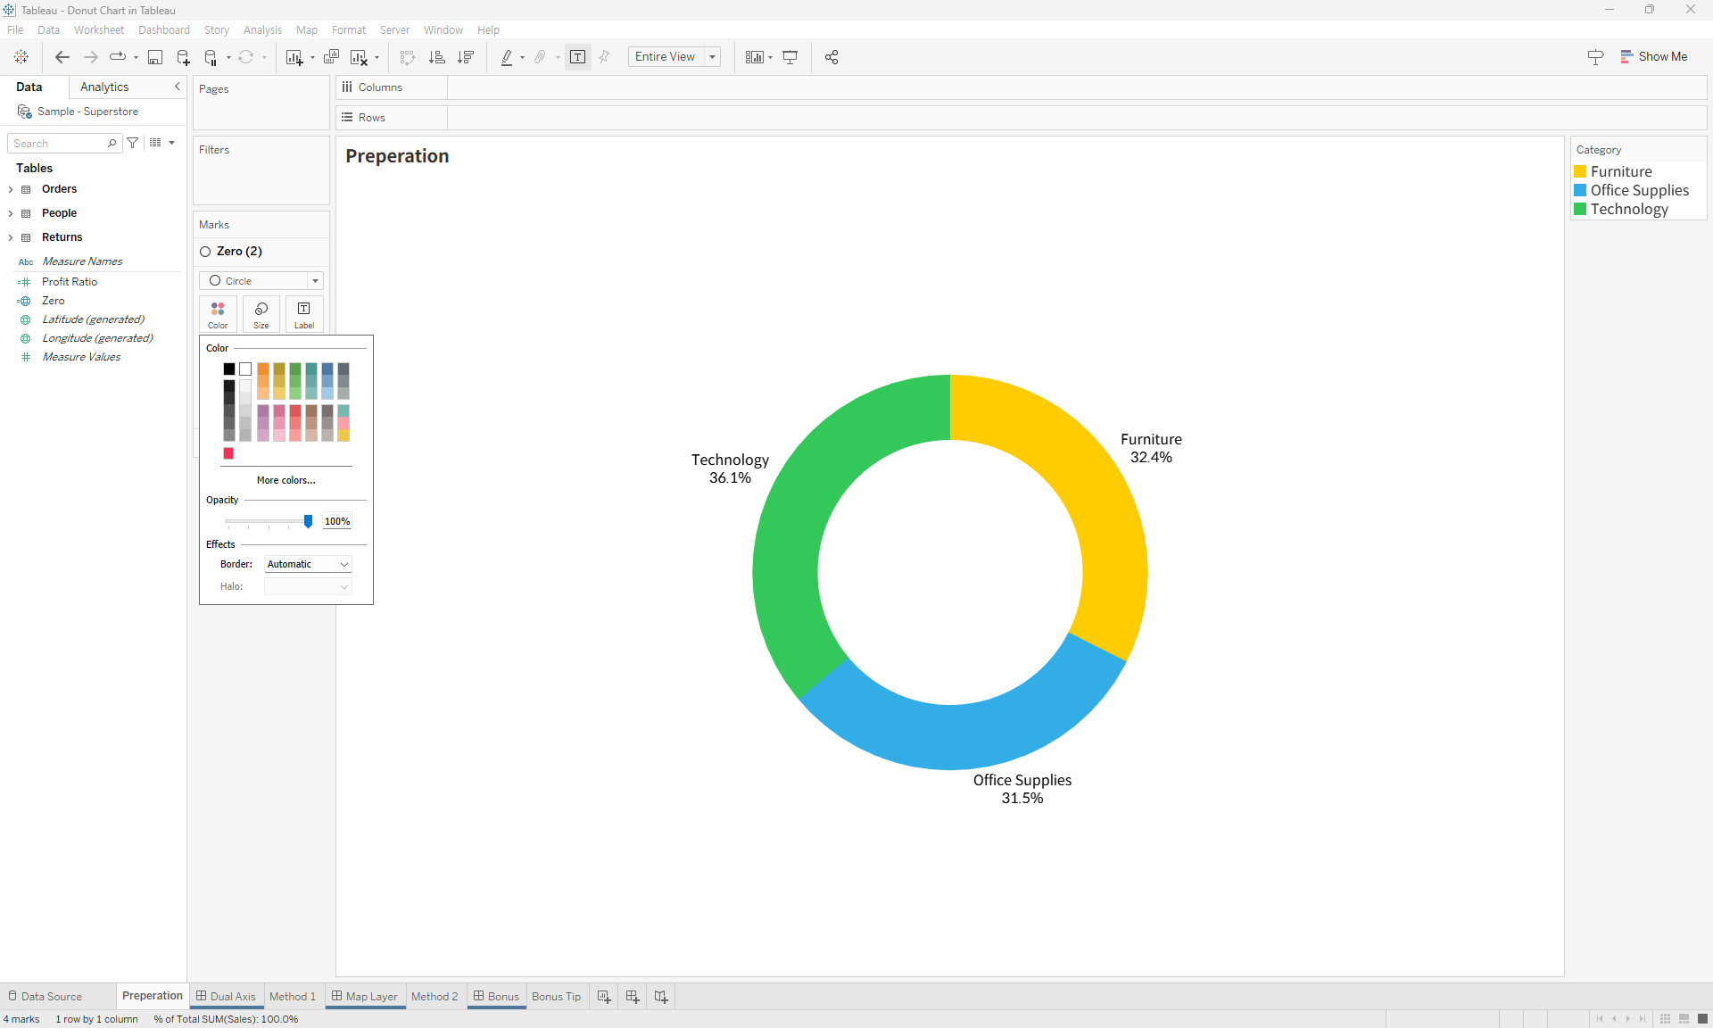Open the Size shelf on the Marks card
1713x1028 pixels.
[x=260, y=314]
